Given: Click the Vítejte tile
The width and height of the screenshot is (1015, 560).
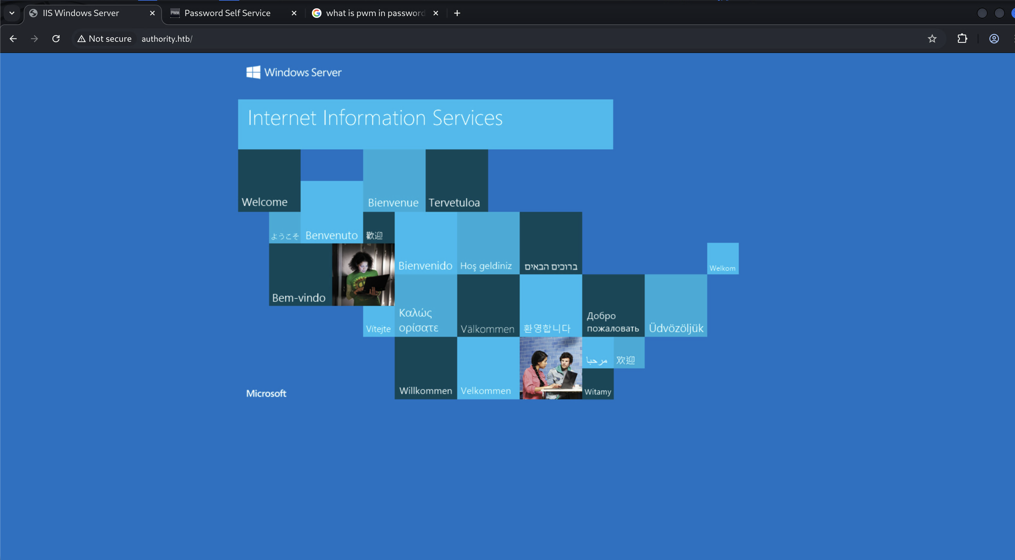Looking at the screenshot, I should (x=379, y=321).
